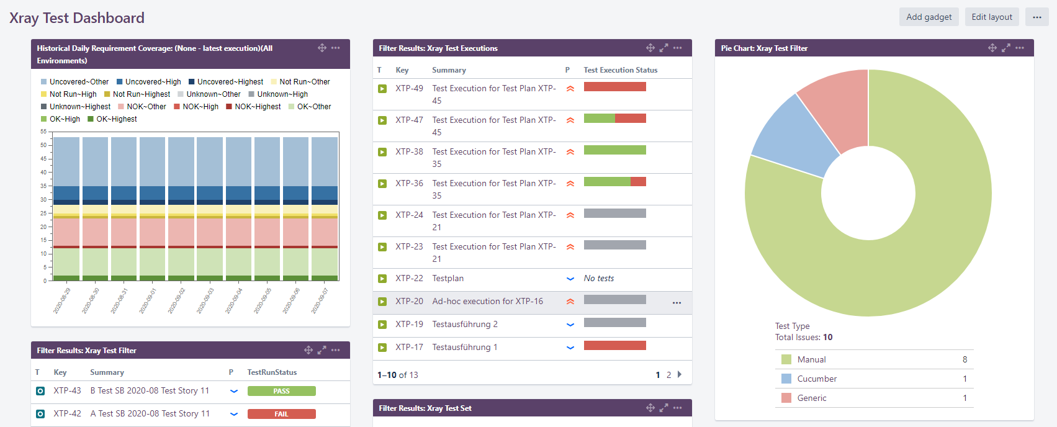Screen dimensions: 1057x427
Task: Sort by Test Execution Status column
Action: coord(620,70)
